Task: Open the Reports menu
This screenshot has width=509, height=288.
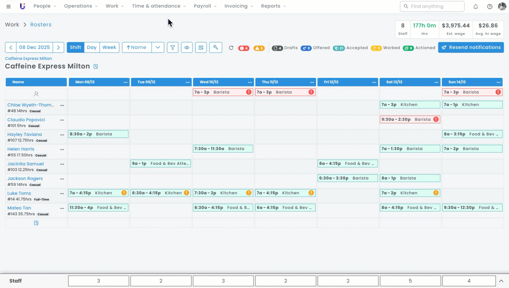Action: (273, 6)
